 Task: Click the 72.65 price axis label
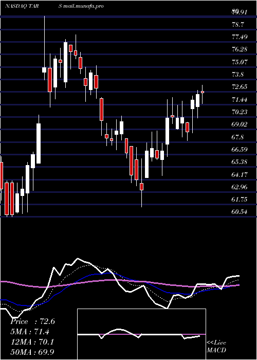pyautogui.click(x=240, y=87)
